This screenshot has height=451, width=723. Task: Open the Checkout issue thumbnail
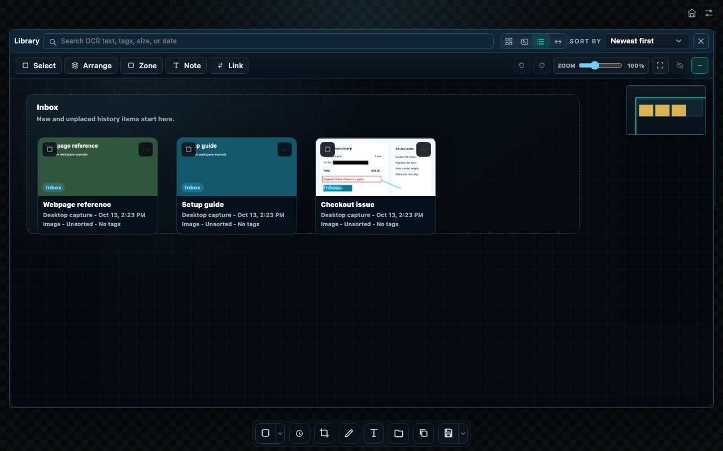tap(376, 167)
